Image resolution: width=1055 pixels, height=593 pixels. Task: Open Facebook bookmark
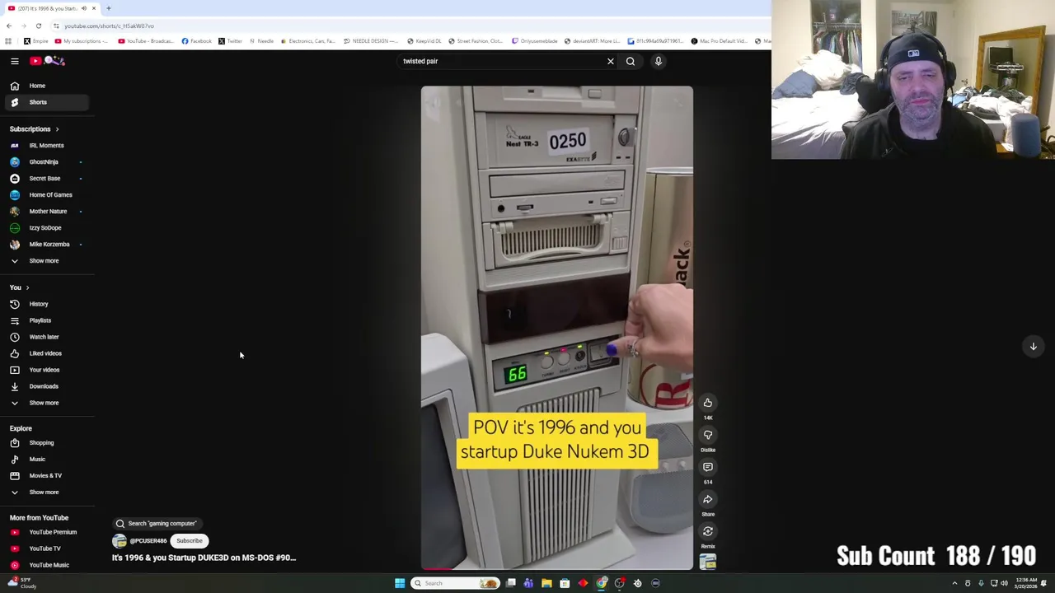[x=197, y=41]
